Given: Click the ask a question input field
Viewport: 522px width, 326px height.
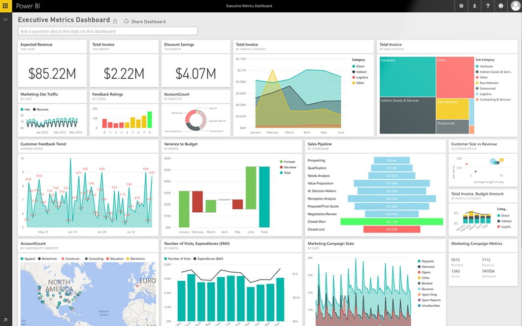Looking at the screenshot, I should [107, 31].
